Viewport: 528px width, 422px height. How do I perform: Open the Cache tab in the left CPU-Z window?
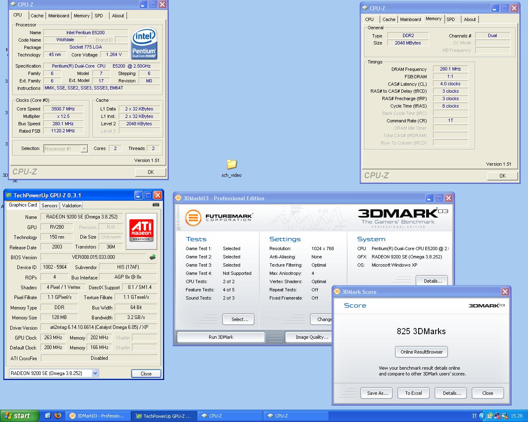pos(37,16)
